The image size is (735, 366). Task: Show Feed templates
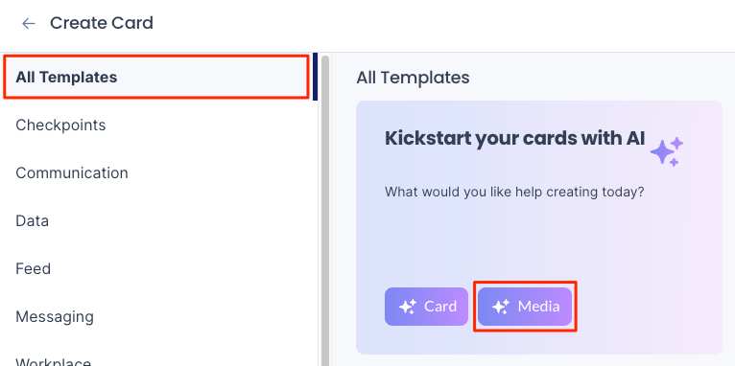click(x=157, y=268)
